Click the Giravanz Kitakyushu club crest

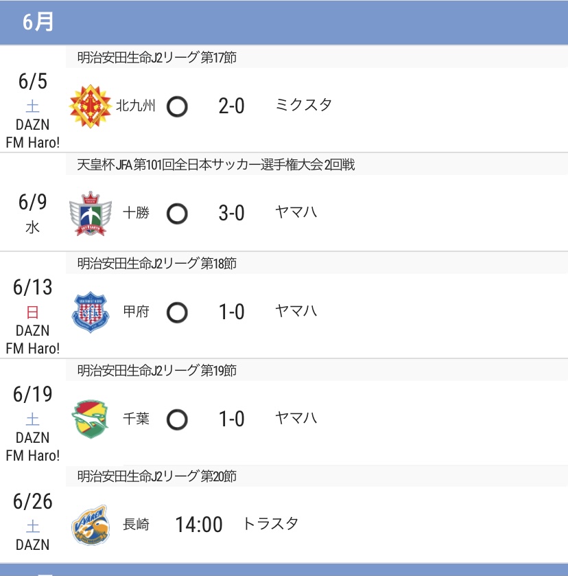(91, 106)
